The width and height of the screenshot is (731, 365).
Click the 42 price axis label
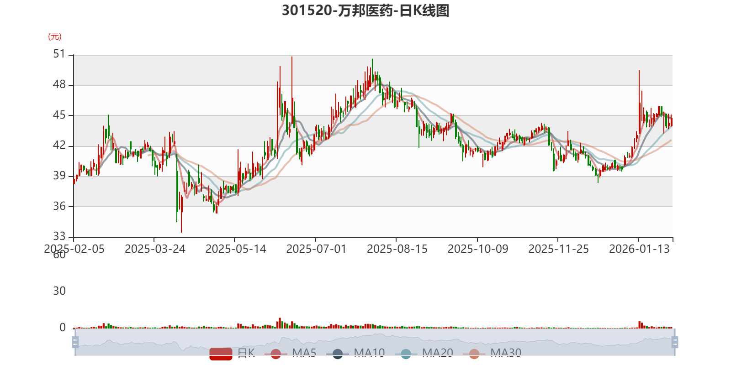click(59, 145)
